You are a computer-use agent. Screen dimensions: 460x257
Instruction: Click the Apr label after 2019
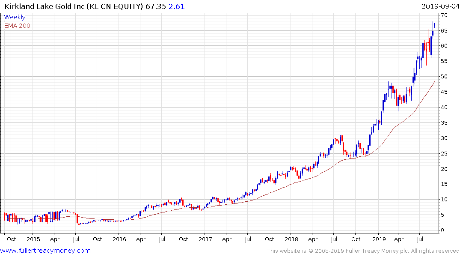(399, 239)
